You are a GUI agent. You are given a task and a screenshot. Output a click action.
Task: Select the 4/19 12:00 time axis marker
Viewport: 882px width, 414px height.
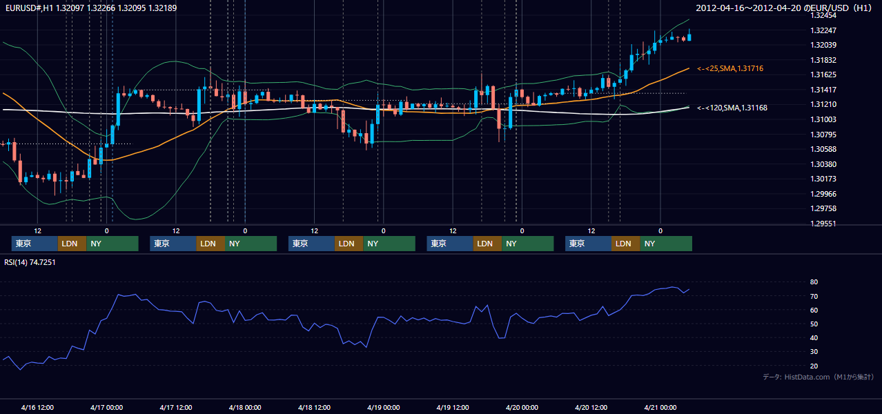point(453,407)
